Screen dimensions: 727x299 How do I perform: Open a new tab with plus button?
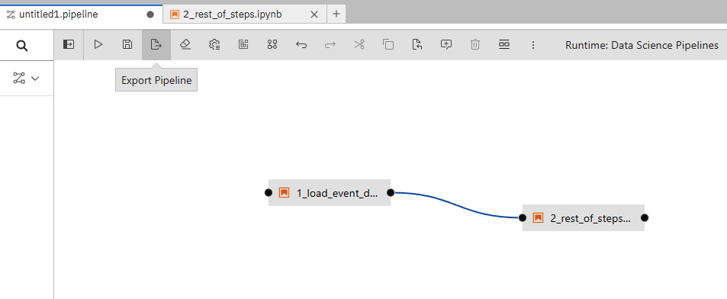point(336,14)
